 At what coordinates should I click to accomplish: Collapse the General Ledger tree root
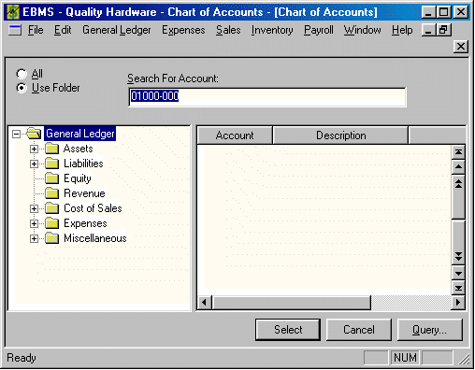click(16, 135)
